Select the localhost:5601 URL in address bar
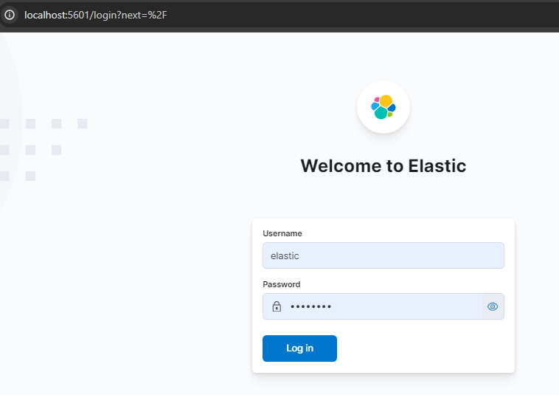The image size is (559, 395). [96, 15]
